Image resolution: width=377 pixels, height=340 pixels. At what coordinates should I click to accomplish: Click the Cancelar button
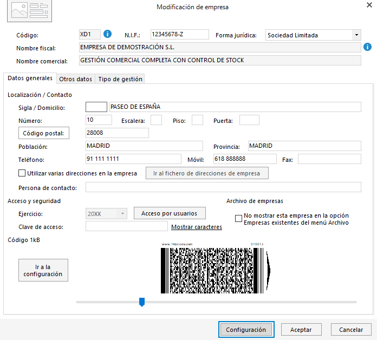[x=351, y=329]
